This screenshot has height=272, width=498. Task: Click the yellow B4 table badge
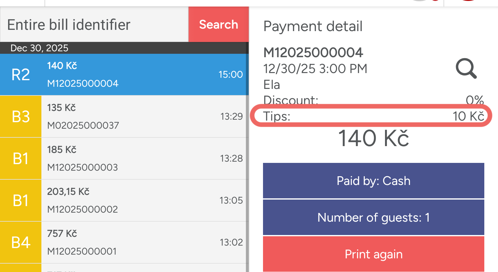tap(21, 242)
